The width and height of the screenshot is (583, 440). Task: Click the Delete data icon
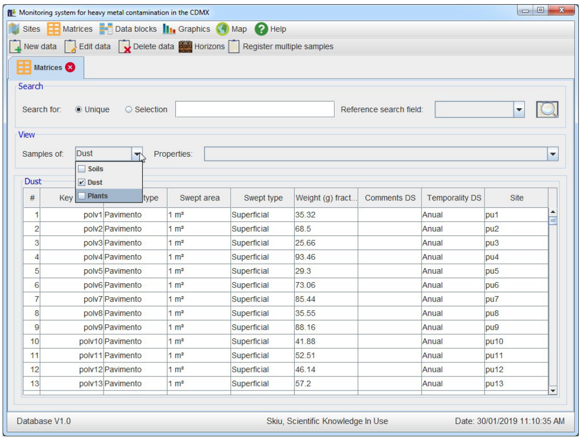coord(124,47)
